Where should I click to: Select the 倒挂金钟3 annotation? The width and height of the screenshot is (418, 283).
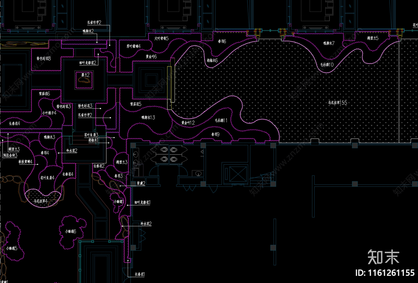(10, 155)
